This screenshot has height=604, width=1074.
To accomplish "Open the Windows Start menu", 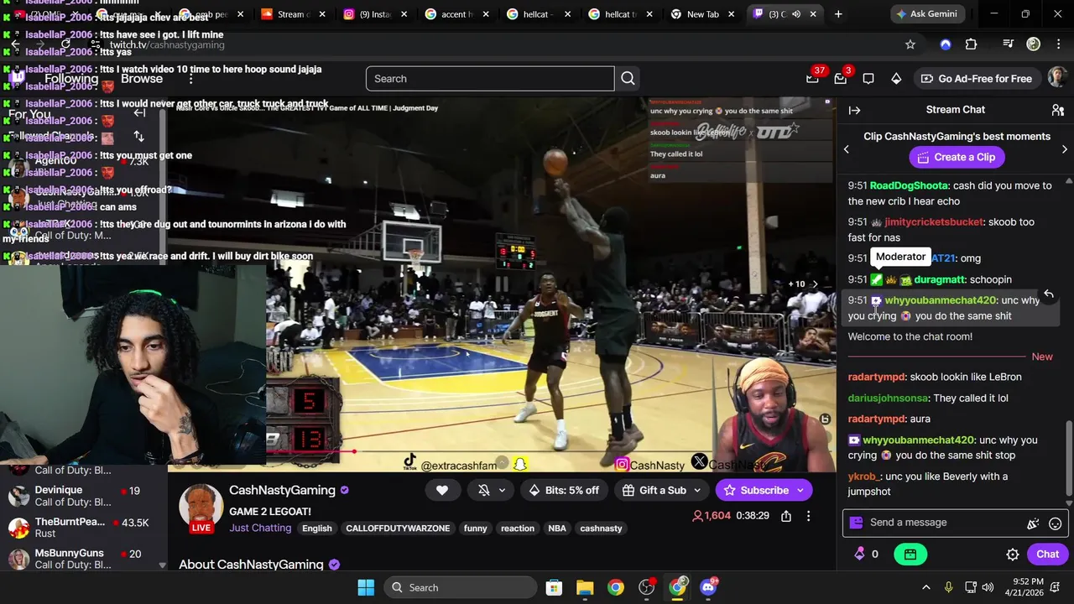I will coord(366,587).
